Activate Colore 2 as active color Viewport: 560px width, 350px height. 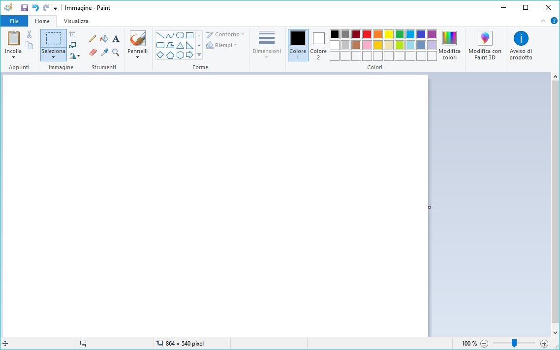(x=318, y=45)
